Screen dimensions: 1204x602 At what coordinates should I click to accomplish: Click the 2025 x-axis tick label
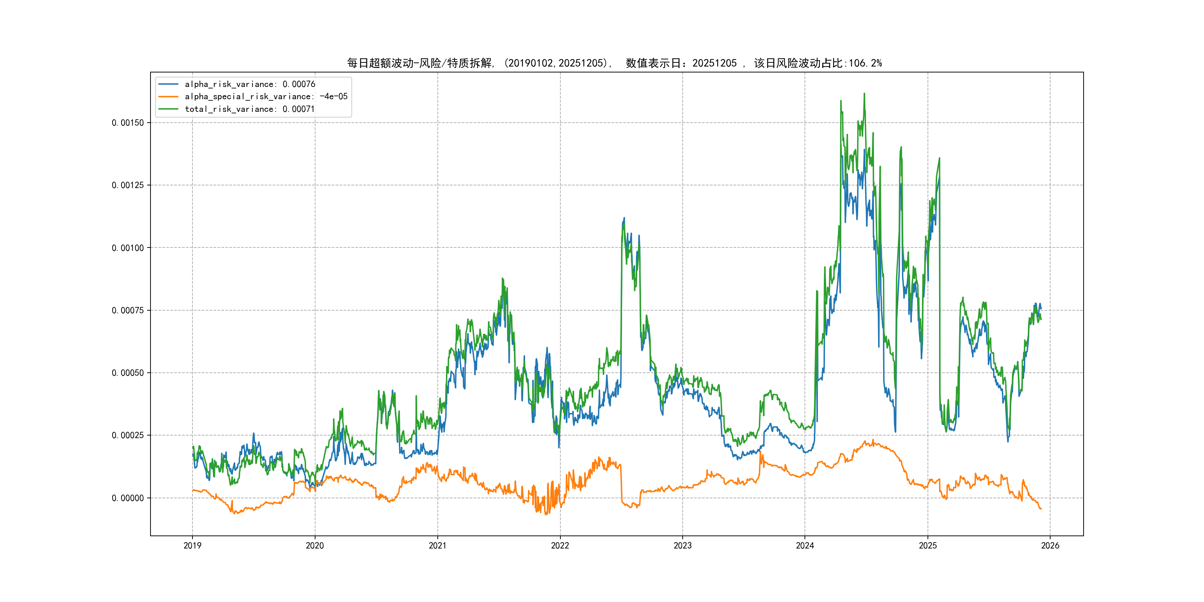(928, 546)
